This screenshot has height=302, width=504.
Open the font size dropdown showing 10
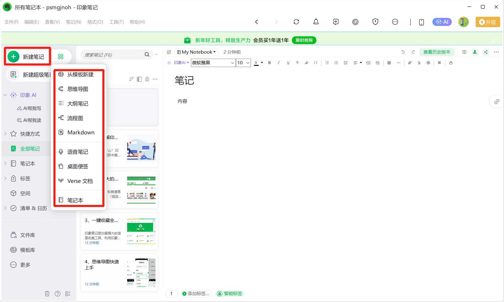tap(243, 63)
